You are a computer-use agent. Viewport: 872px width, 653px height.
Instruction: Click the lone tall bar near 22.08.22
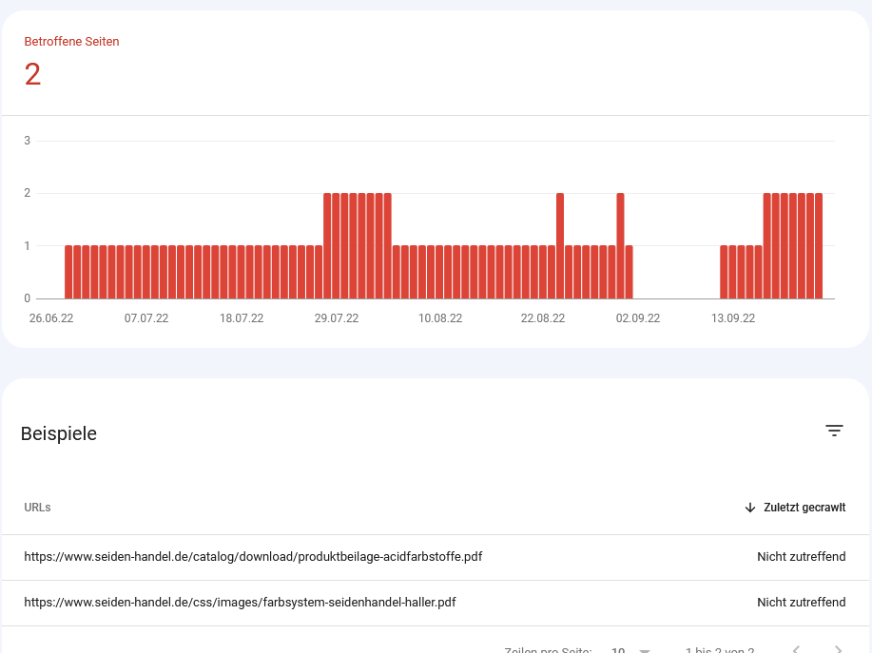560,246
